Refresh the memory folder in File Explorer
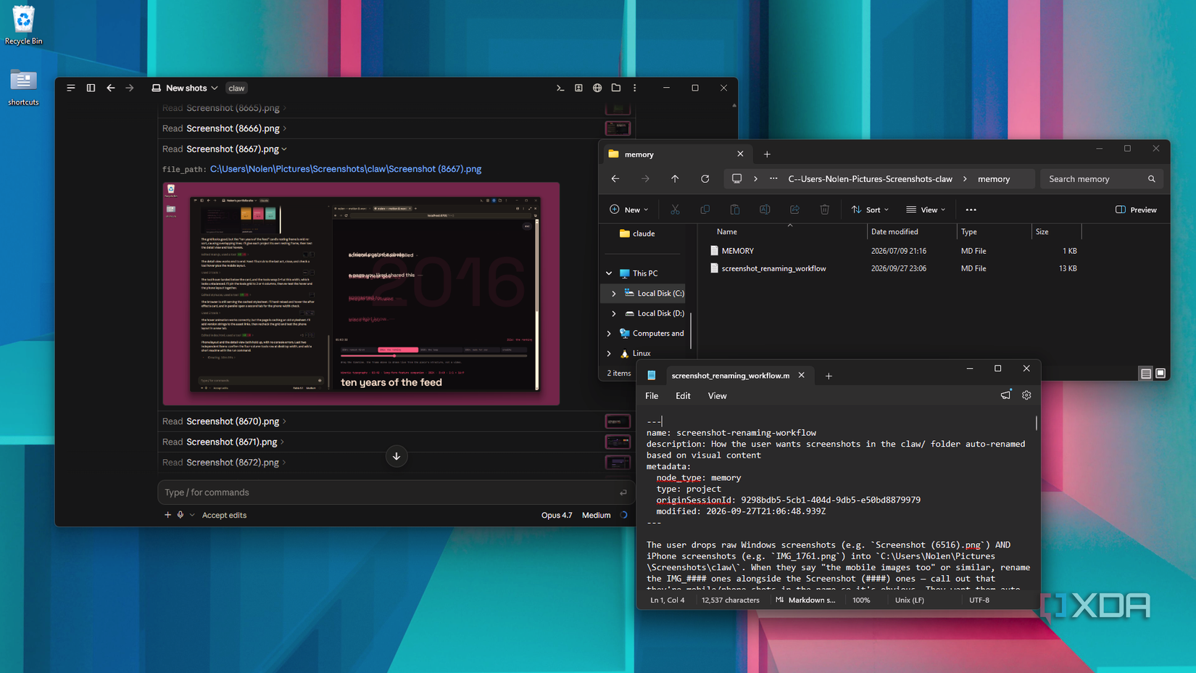This screenshot has height=673, width=1196. [x=705, y=179]
